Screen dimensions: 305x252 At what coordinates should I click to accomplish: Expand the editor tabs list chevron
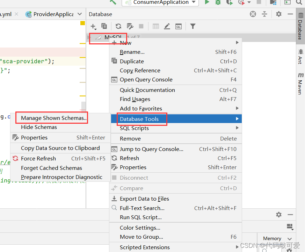click(x=80, y=14)
